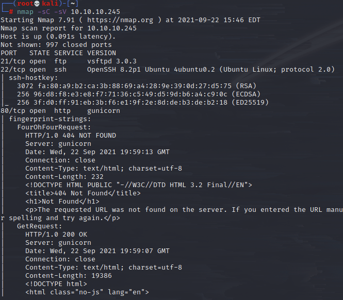Image resolution: width=343 pixels, height=300 pixels.
Task: Click the GetRequest heading
Action: pyautogui.click(x=39, y=226)
